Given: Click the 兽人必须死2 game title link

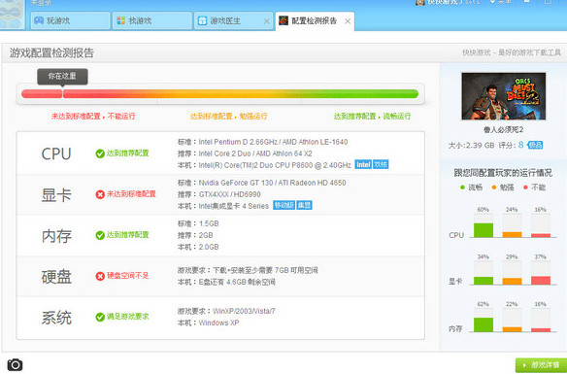Looking at the screenshot, I should 503,129.
